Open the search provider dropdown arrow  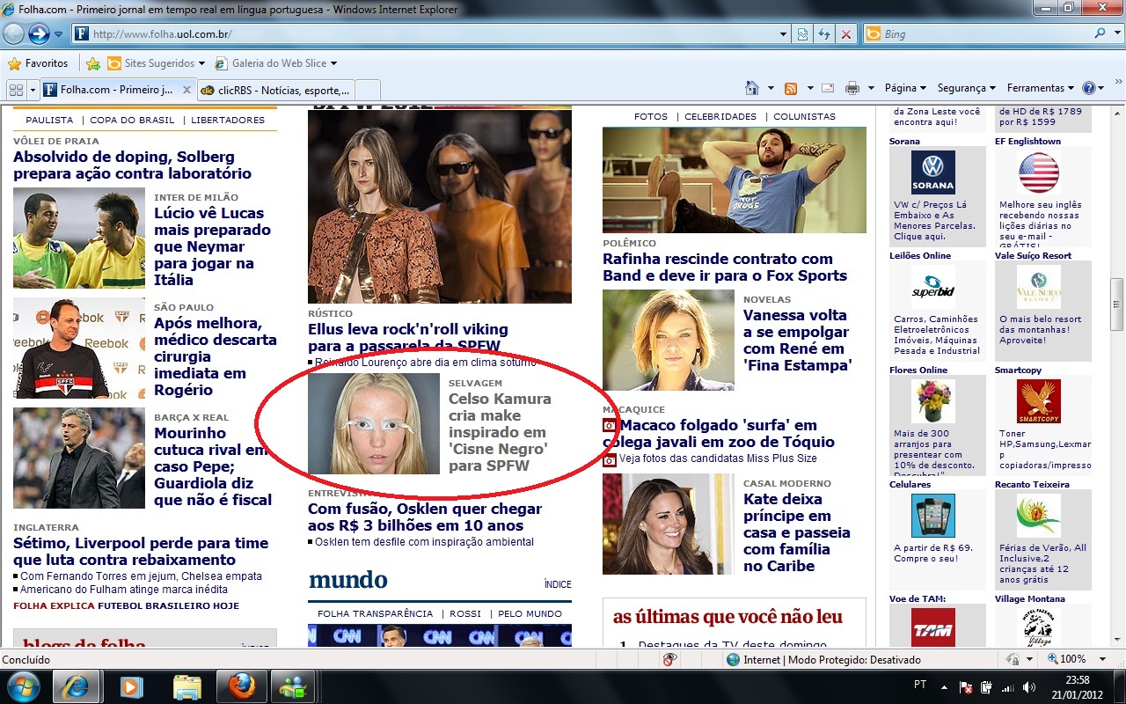[x=1115, y=34]
